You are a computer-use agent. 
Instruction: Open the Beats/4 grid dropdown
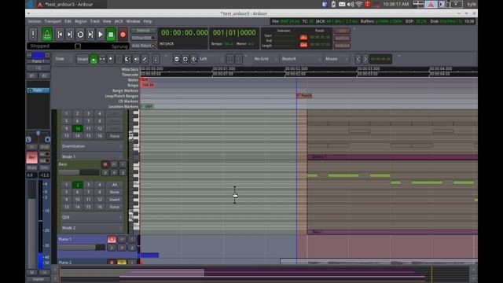(300, 59)
